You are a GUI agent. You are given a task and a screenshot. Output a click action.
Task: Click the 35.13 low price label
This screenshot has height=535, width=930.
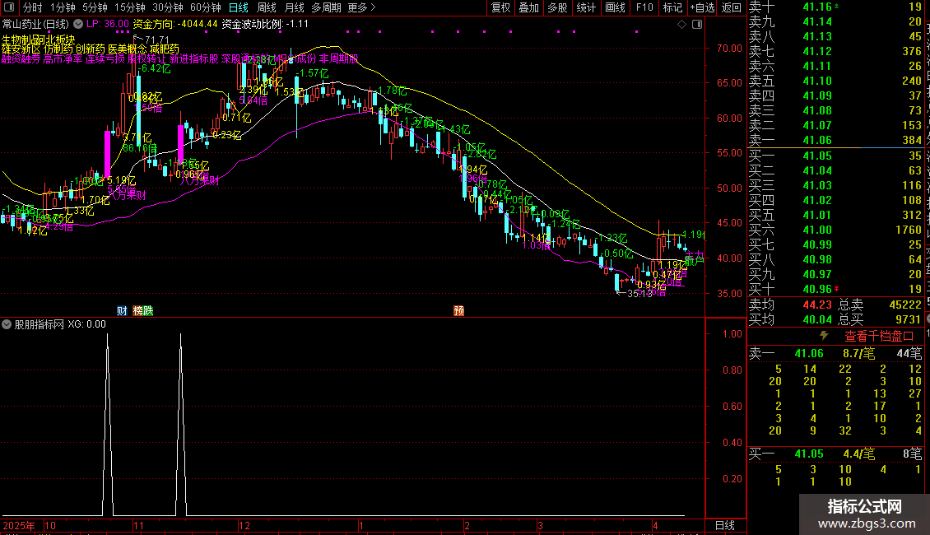(x=639, y=293)
